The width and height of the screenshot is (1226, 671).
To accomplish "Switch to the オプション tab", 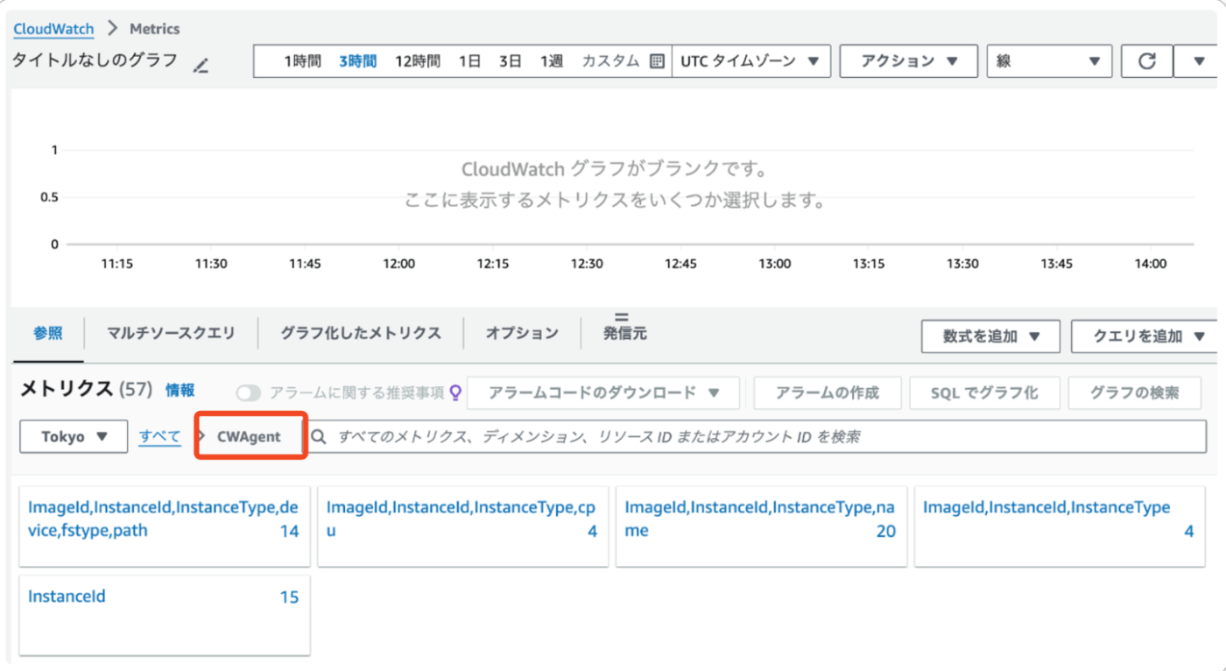I will pyautogui.click(x=522, y=333).
